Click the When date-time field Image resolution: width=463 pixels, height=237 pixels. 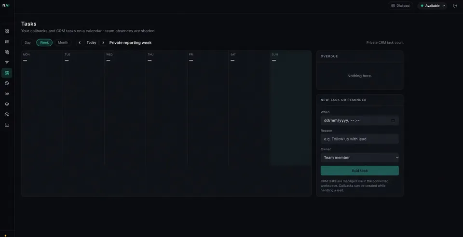point(360,120)
